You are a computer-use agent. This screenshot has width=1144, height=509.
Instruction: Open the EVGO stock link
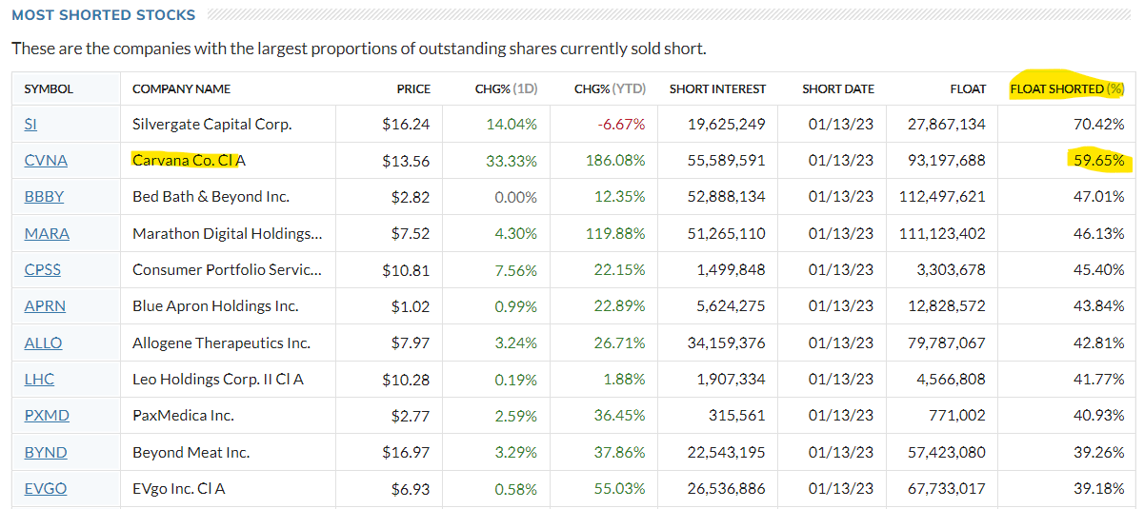tap(46, 488)
